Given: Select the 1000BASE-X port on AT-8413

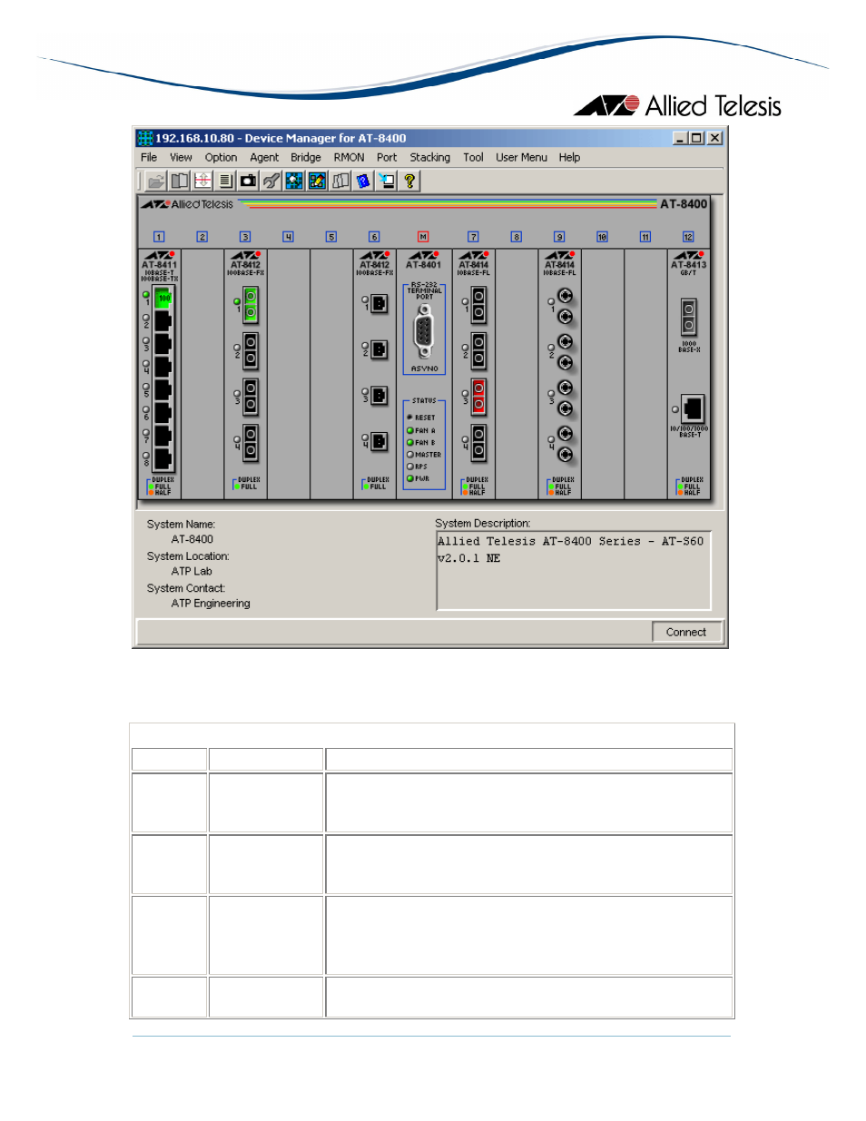Looking at the screenshot, I should pyautogui.click(x=689, y=318).
